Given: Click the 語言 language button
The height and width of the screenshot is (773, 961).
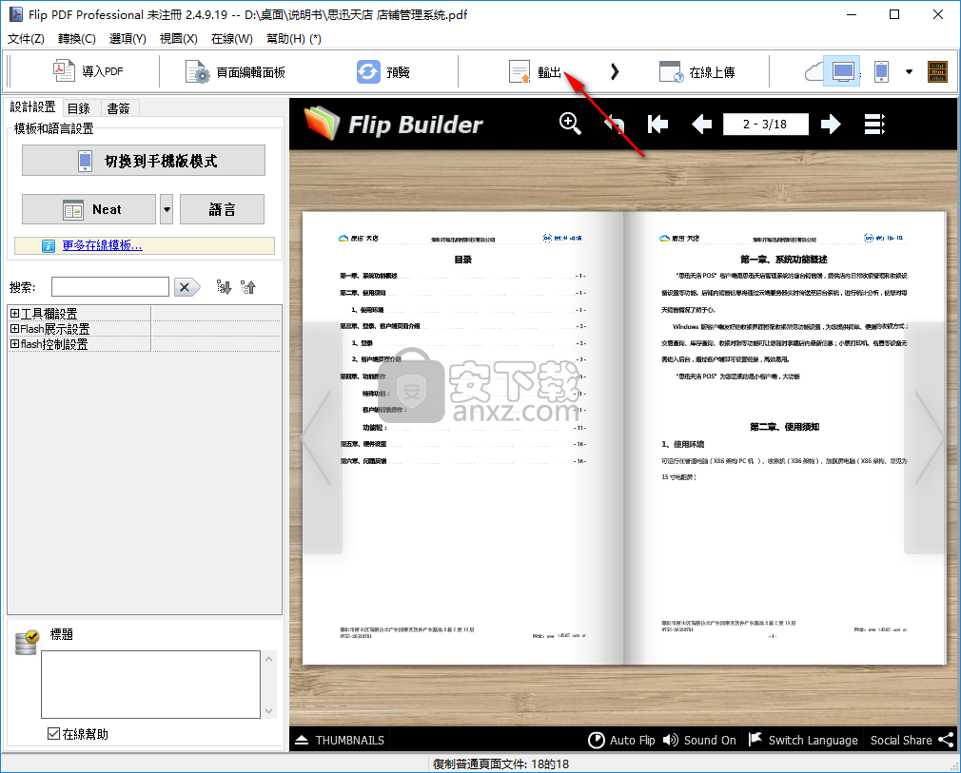Looking at the screenshot, I should coord(222,209).
